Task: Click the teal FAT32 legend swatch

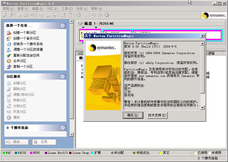Action: coord(16,153)
